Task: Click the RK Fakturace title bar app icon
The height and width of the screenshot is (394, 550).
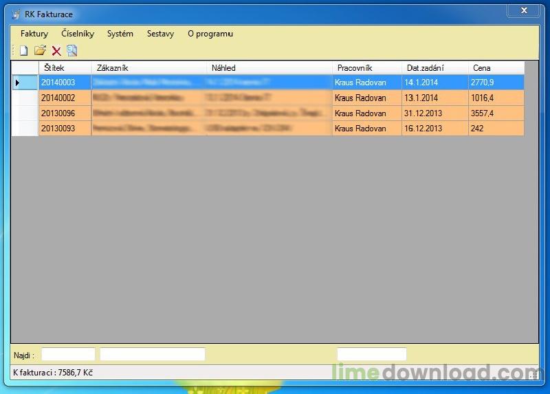Action: 16,14
